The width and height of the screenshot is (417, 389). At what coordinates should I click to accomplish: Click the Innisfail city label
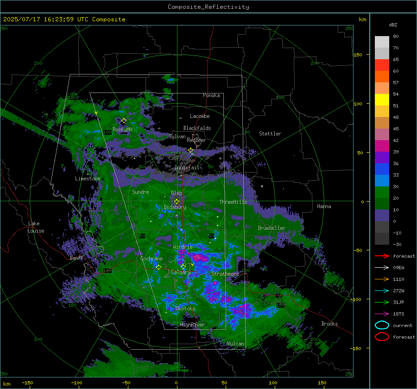pos(187,167)
